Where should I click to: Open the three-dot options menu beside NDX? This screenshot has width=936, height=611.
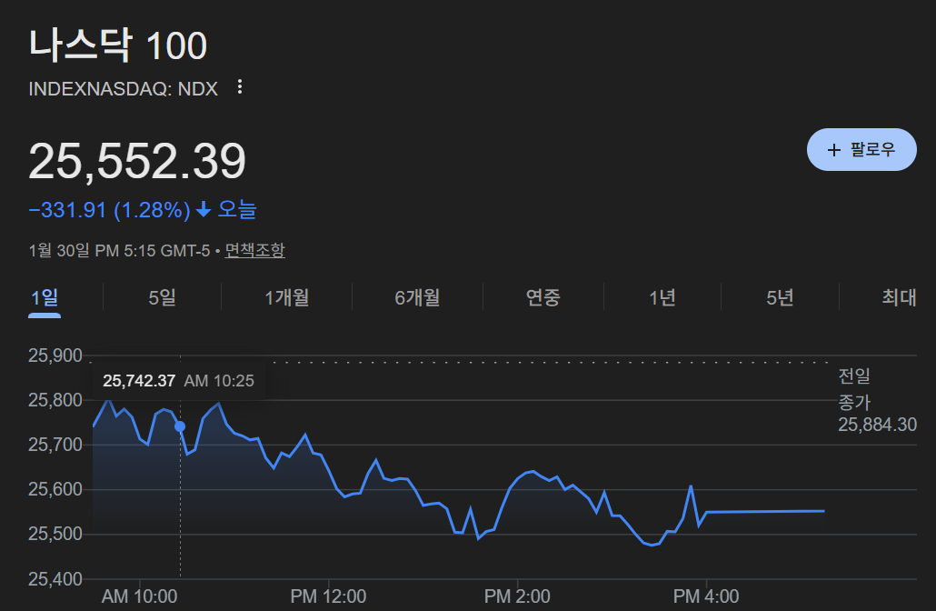240,87
